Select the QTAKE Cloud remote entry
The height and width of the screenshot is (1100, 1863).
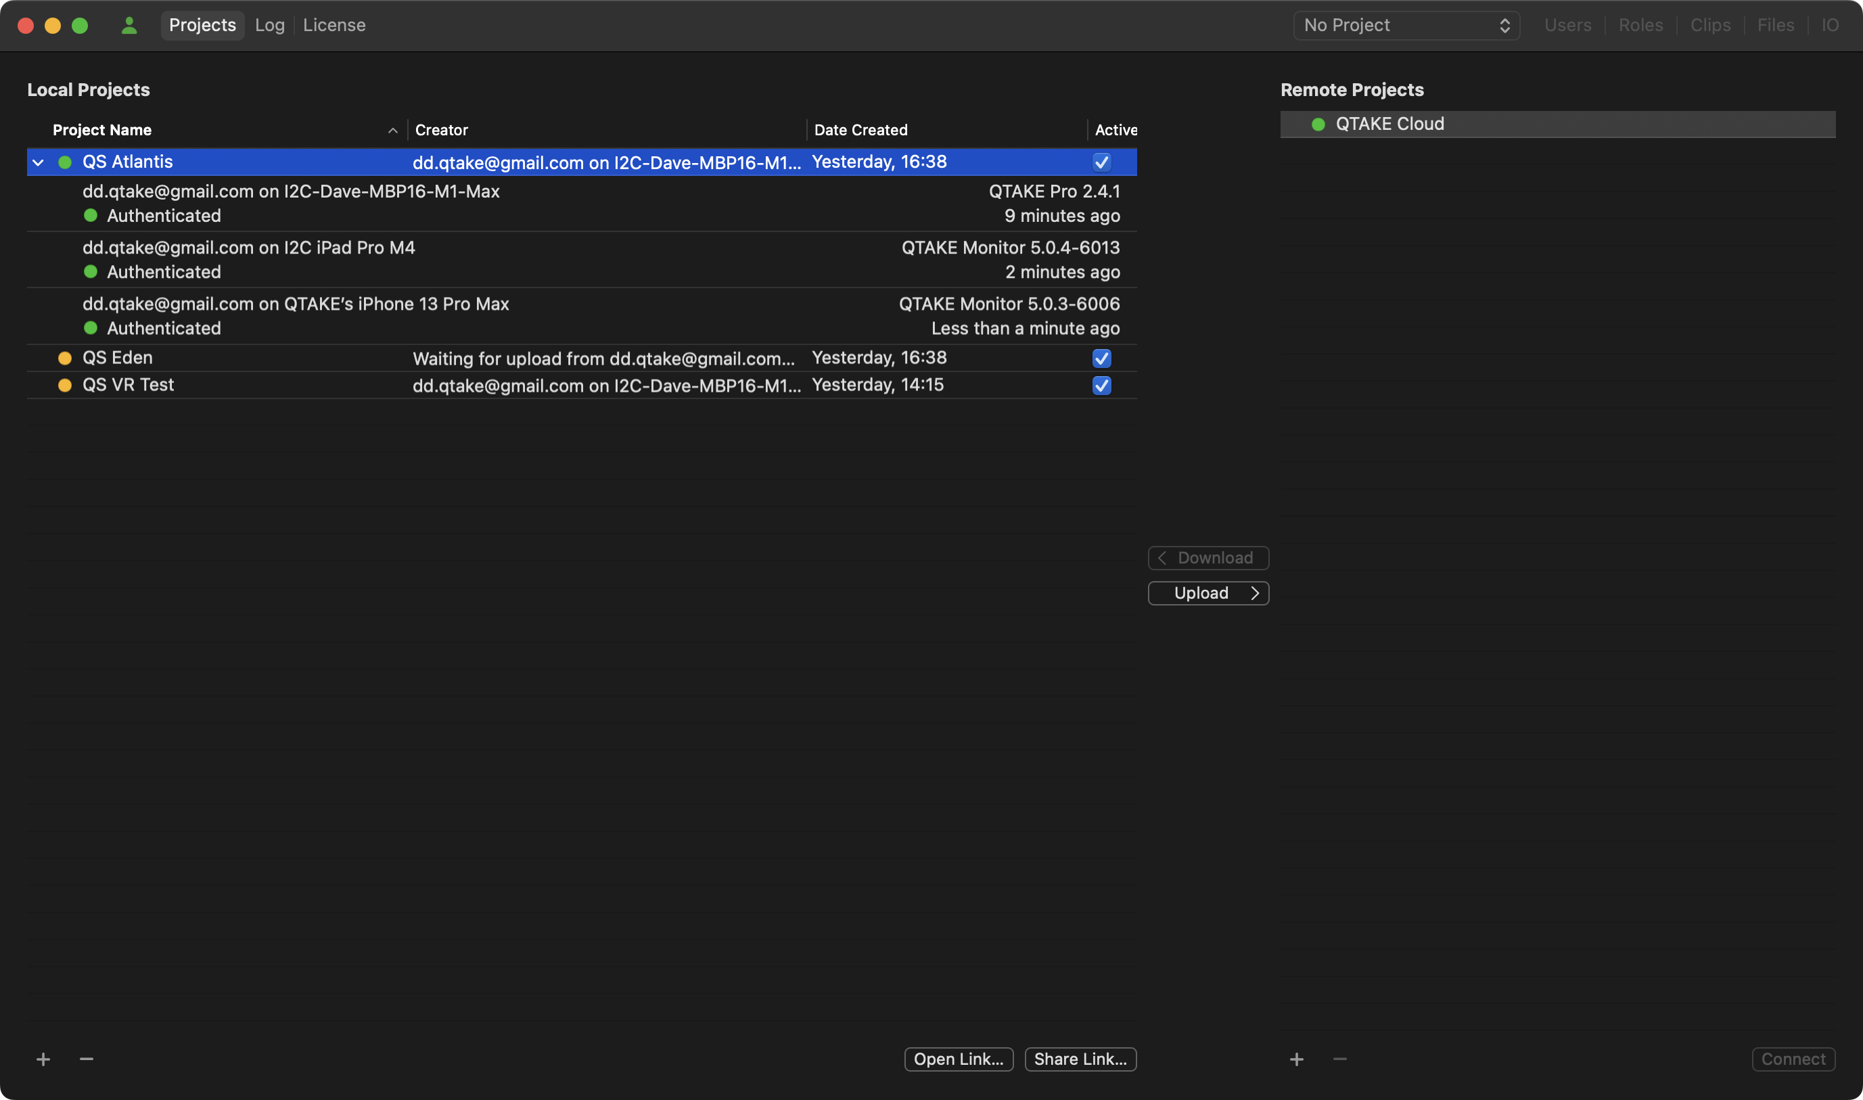[1389, 124]
